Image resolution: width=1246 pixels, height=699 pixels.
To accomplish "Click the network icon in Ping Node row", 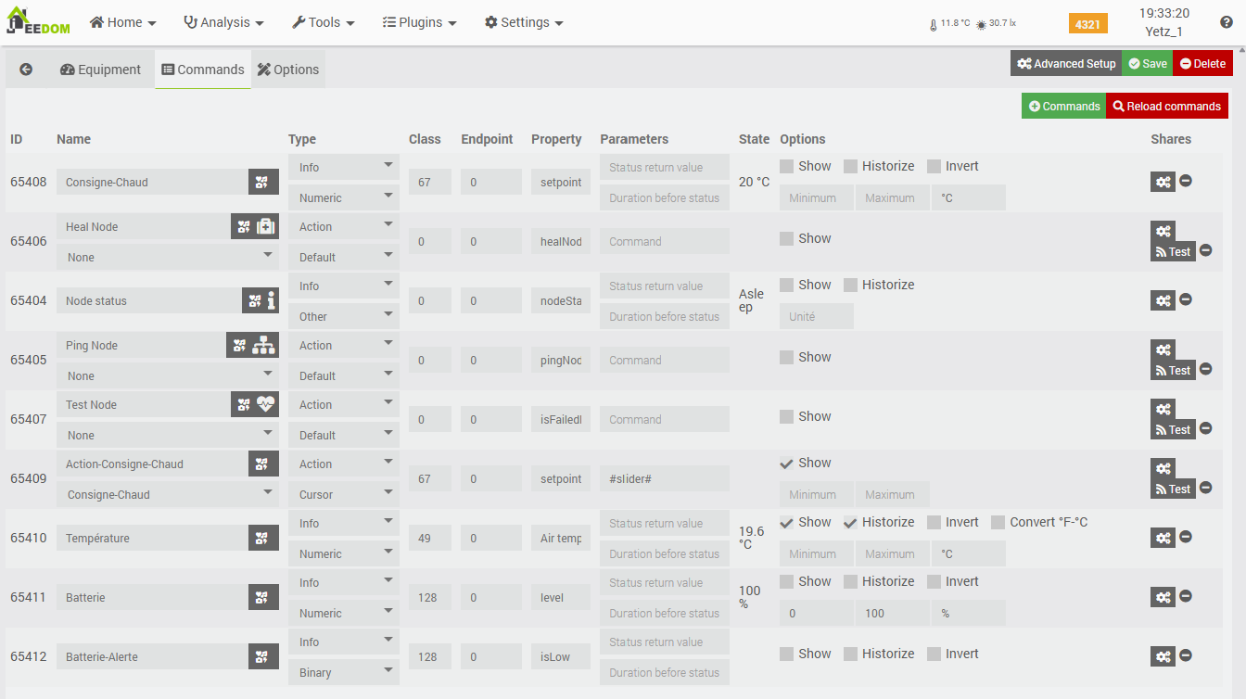I will pos(265,345).
